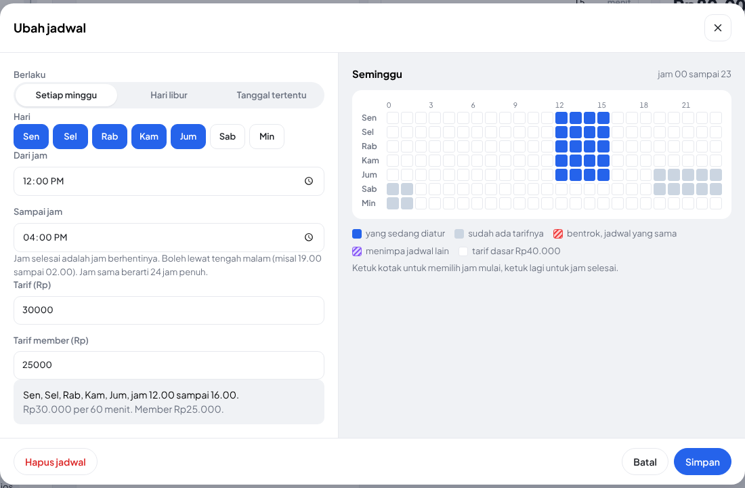Edit the Tarif (Rp) field showing 30000
Image resolution: width=745 pixels, height=488 pixels.
coord(169,310)
